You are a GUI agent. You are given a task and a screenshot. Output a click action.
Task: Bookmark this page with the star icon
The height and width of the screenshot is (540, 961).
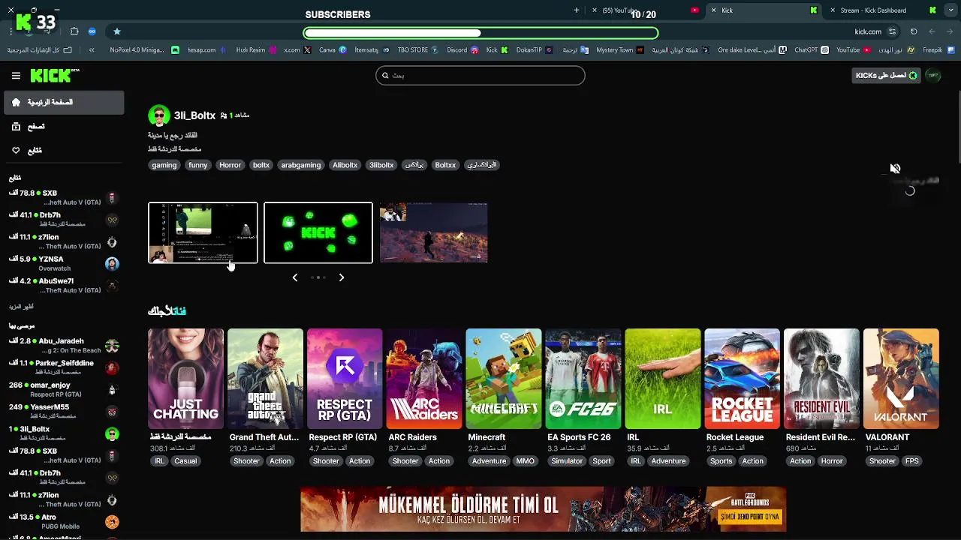tap(117, 31)
